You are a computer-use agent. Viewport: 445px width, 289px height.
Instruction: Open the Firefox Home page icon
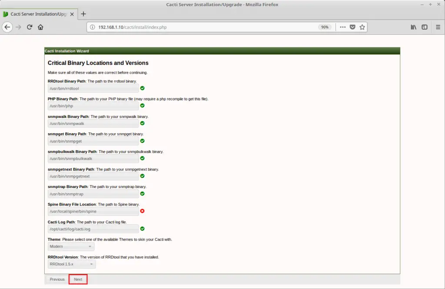pos(40,27)
